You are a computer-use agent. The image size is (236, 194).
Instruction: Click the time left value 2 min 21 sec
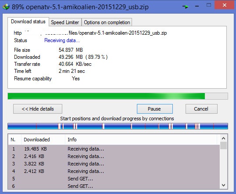pyautogui.click(x=72, y=71)
